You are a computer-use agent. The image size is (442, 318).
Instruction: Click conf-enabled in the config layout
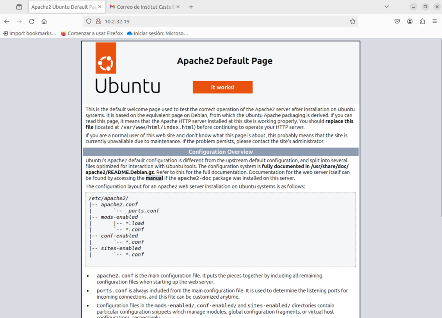coord(120,236)
